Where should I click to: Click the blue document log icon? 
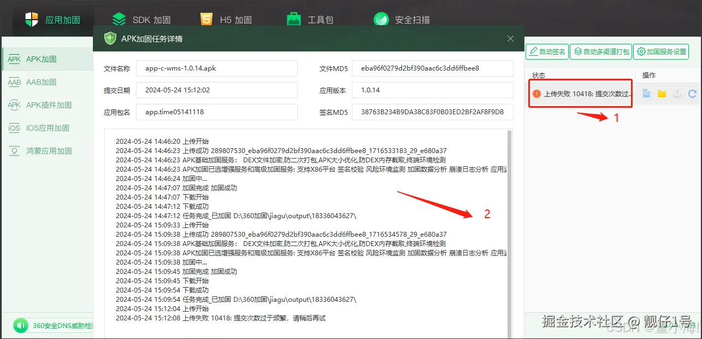coord(646,93)
